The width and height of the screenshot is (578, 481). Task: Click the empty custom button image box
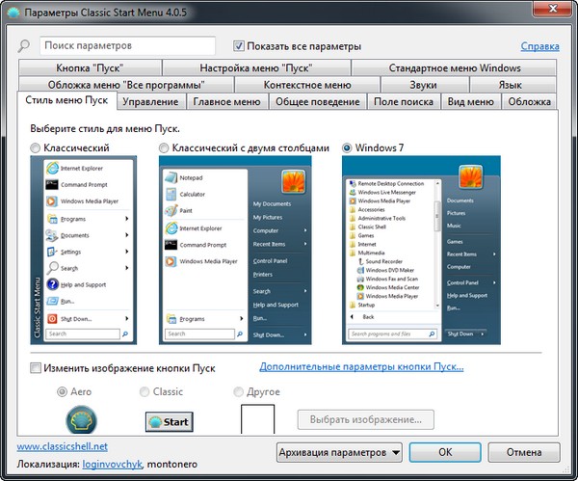(257, 420)
